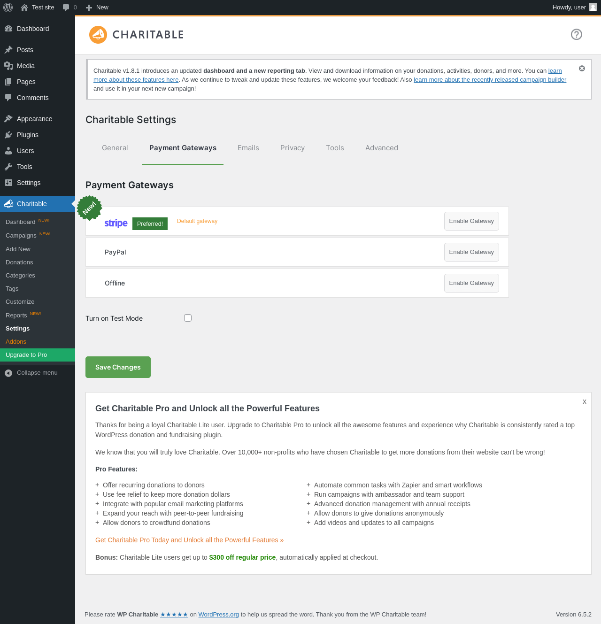Toggle the Turn on Test Mode checkbox
This screenshot has width=601, height=624.
tap(188, 318)
